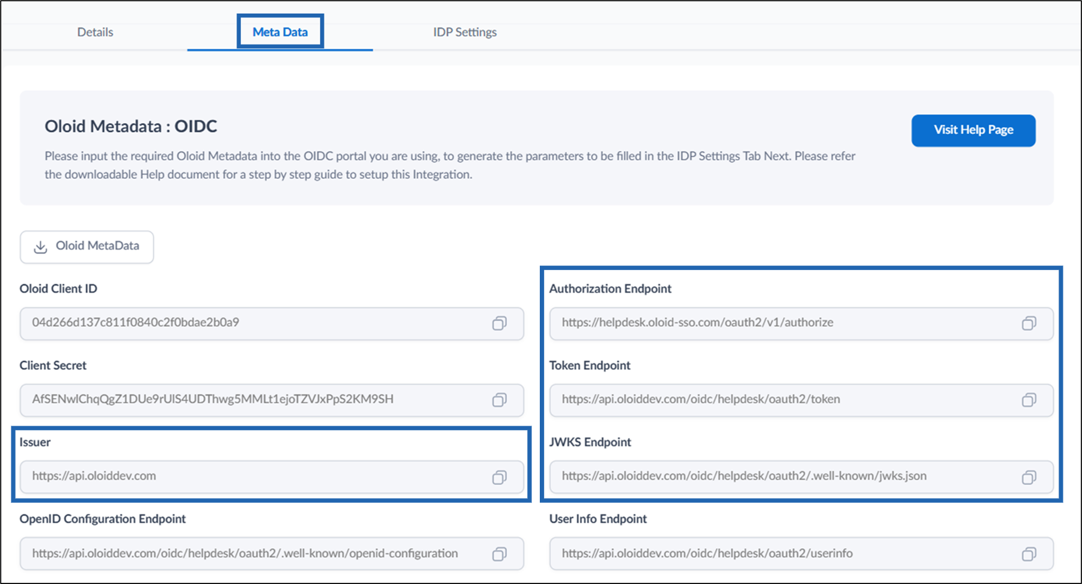Click the 'Oloid Metadata : OIDC' heading
Image resolution: width=1082 pixels, height=584 pixels.
point(131,127)
